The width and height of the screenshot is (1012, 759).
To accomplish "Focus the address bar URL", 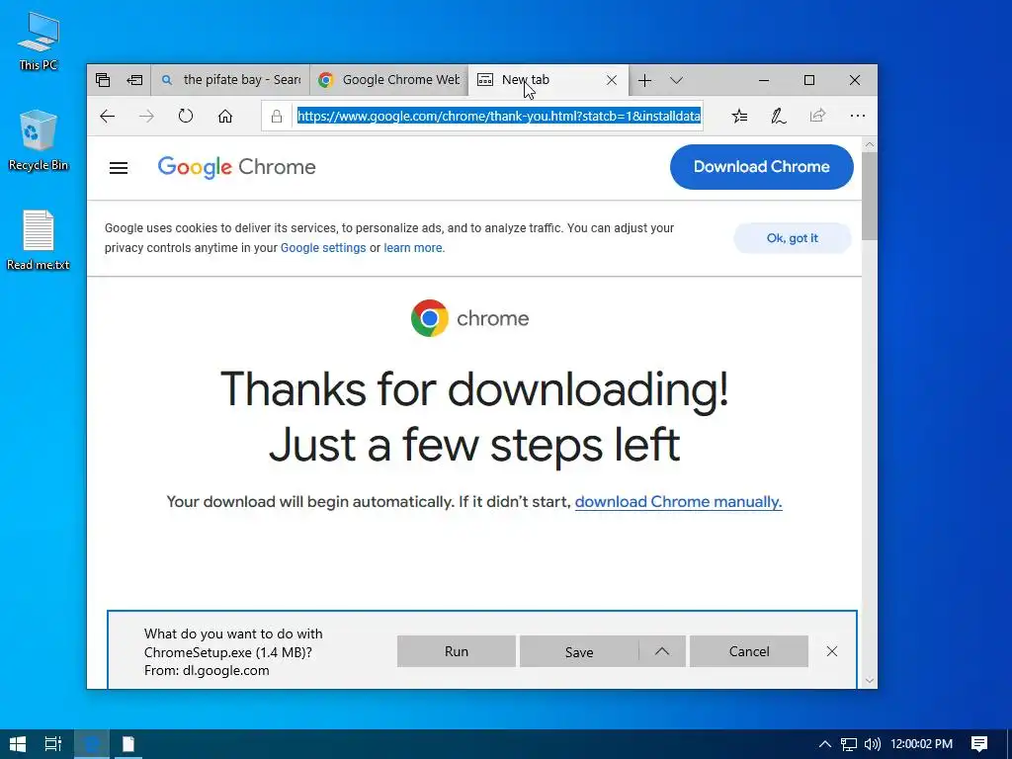I will [498, 117].
